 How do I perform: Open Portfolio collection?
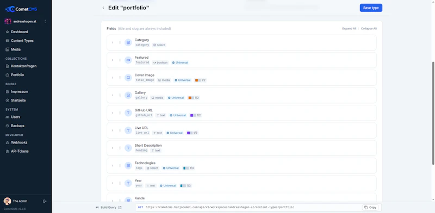17,75
